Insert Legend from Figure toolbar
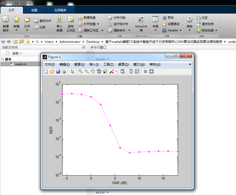This screenshot has height=195, width=236. [137, 72]
